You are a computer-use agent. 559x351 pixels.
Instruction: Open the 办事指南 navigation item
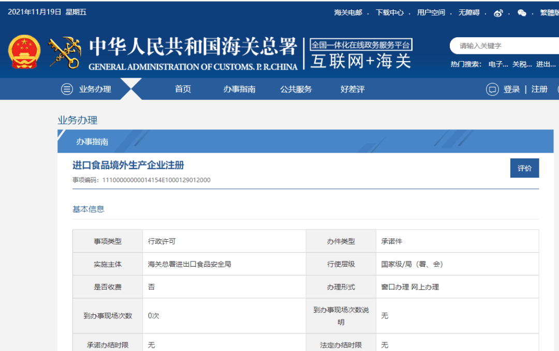(239, 89)
